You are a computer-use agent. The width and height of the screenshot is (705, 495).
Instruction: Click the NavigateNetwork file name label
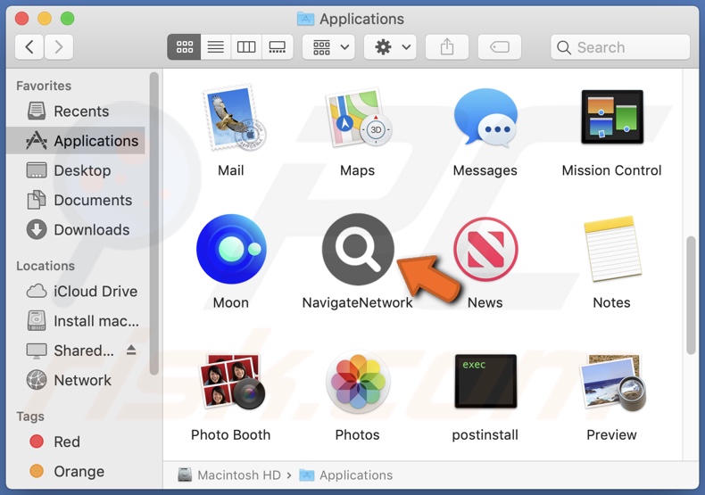(358, 302)
